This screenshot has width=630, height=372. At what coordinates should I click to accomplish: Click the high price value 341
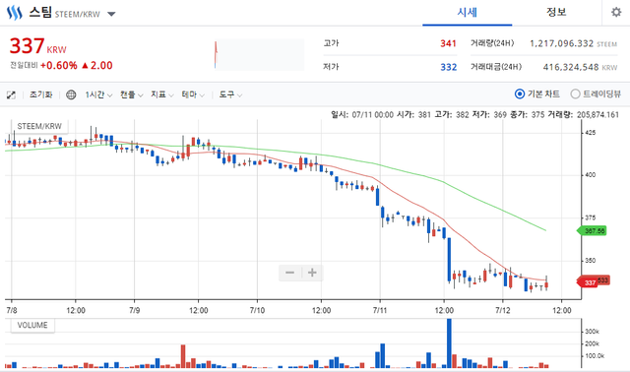[449, 43]
